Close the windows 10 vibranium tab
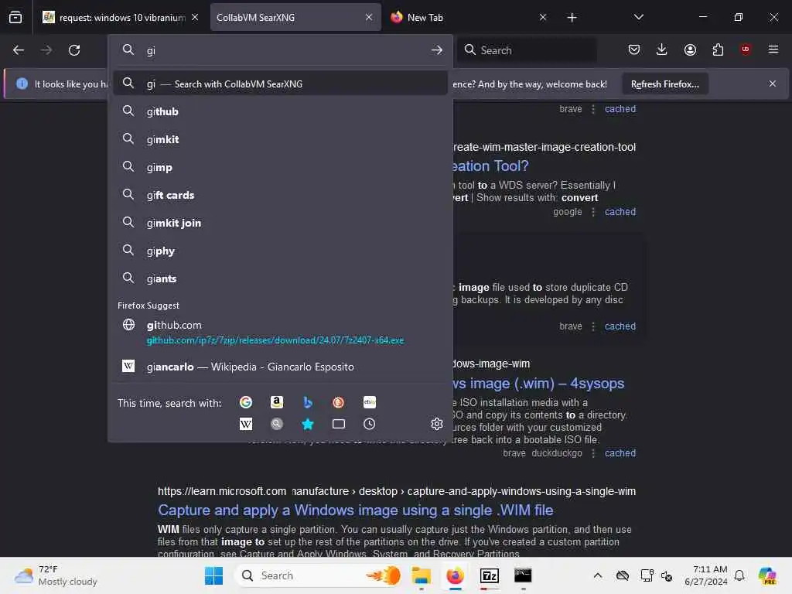The height and width of the screenshot is (594, 792). click(x=195, y=17)
